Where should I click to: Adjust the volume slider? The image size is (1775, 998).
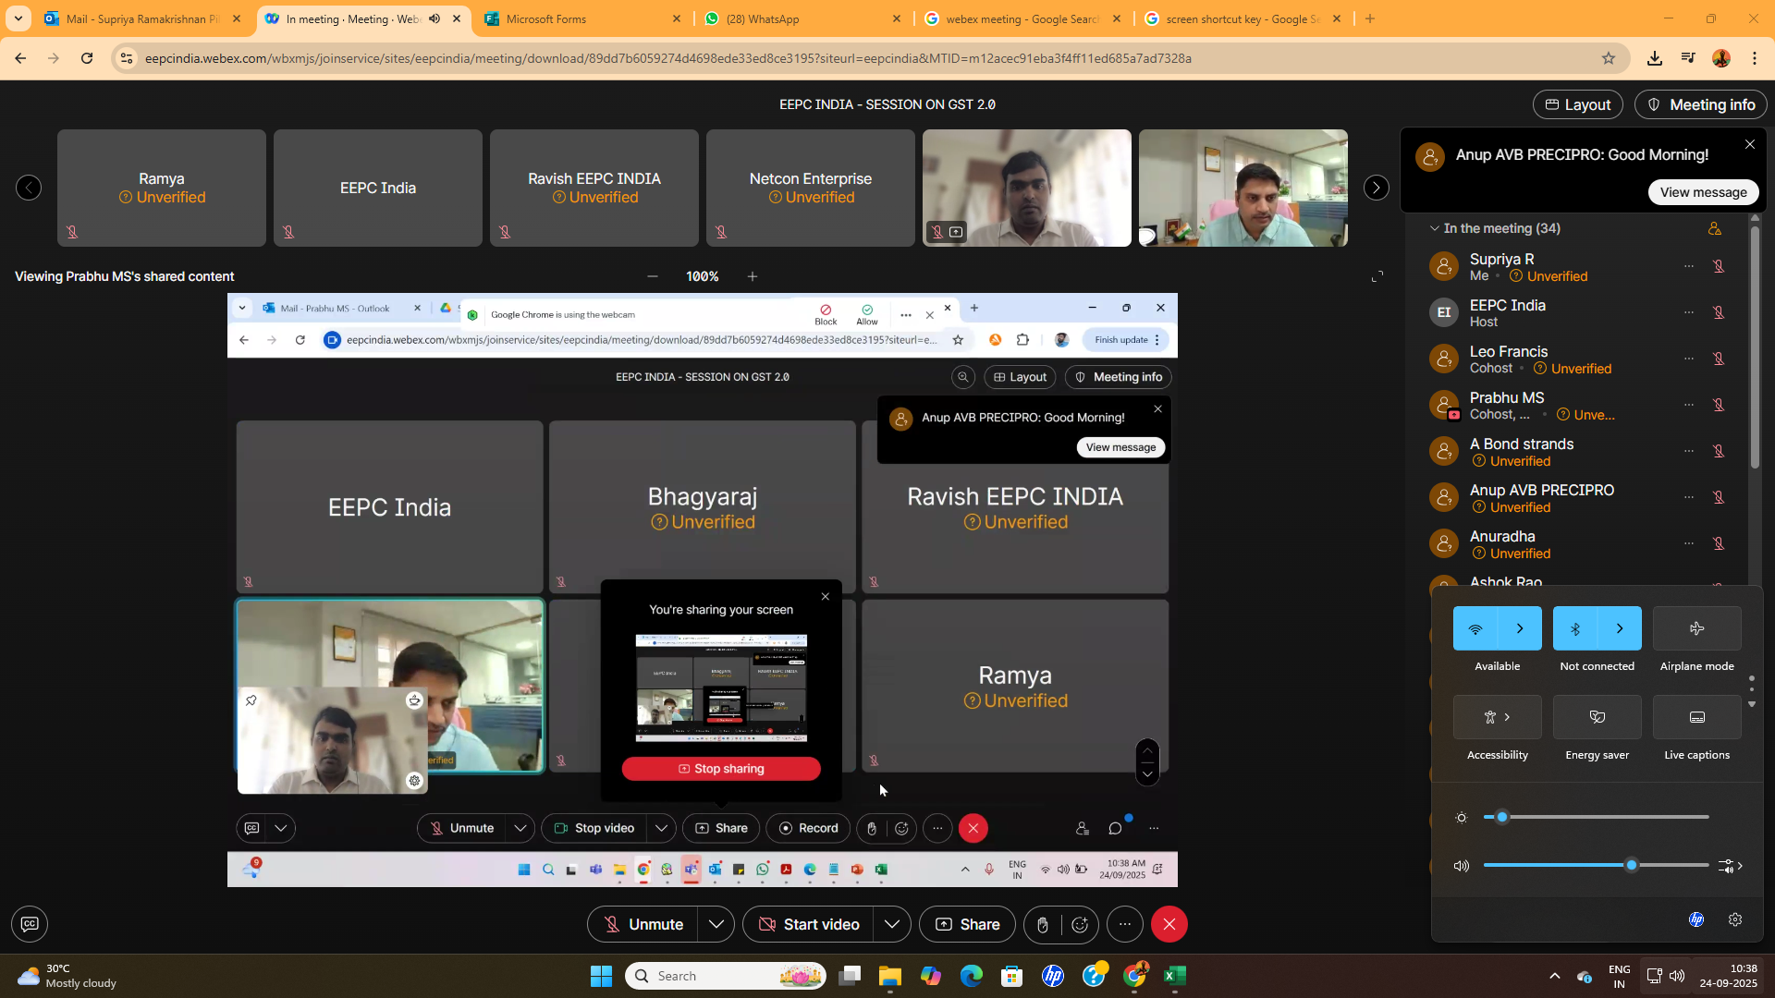point(1632,866)
